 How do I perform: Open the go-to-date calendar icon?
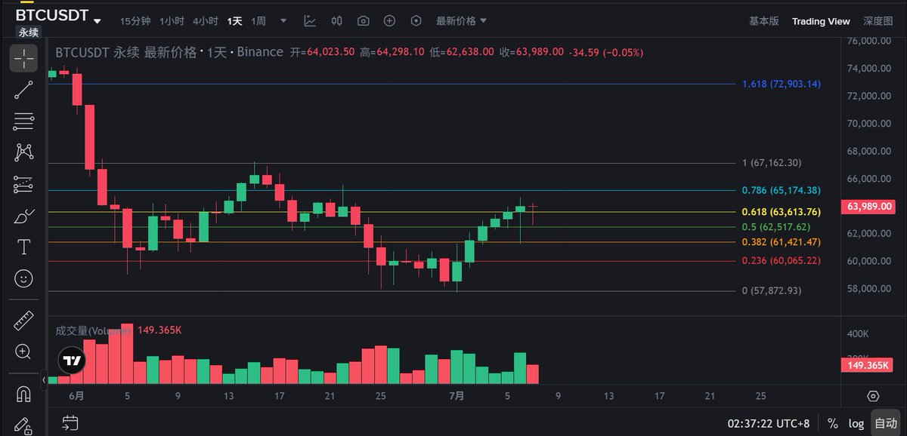coord(70,423)
